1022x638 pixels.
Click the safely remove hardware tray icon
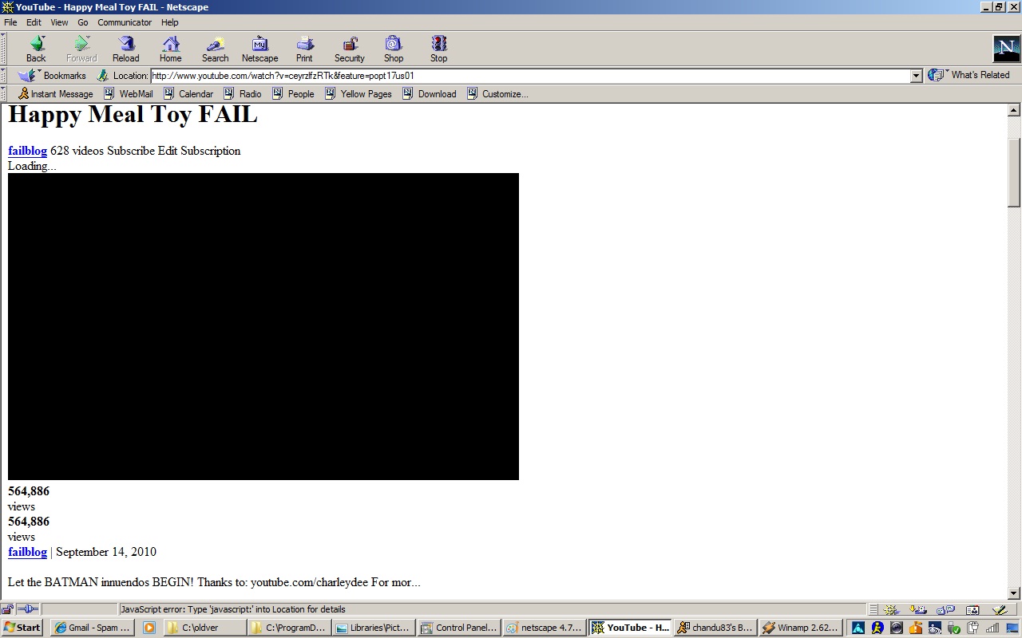954,628
